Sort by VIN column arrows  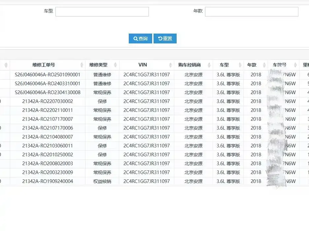pyautogui.click(x=170, y=65)
